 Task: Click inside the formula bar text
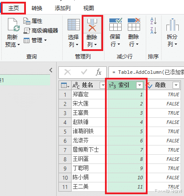(x=146, y=72)
